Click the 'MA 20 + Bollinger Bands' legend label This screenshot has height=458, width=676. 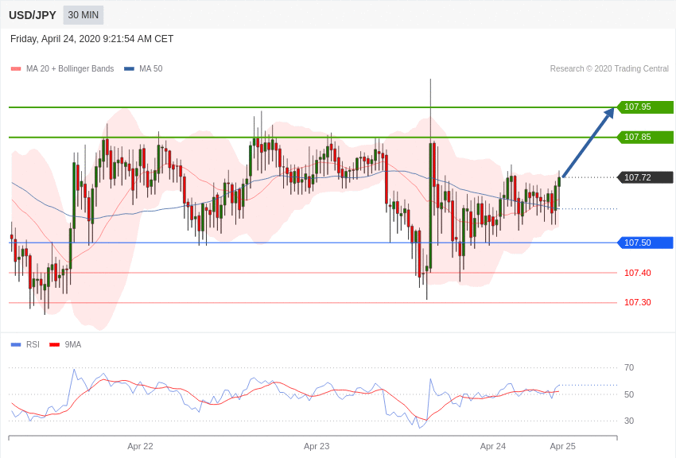[70, 68]
